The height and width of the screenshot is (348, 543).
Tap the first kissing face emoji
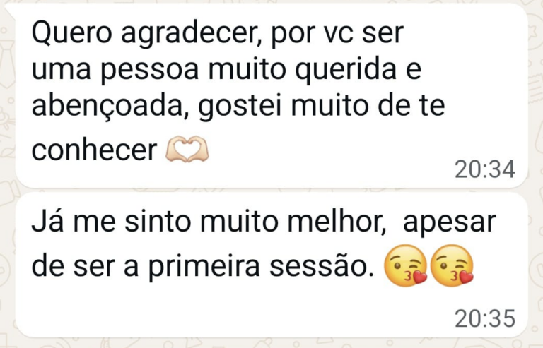coord(406,265)
